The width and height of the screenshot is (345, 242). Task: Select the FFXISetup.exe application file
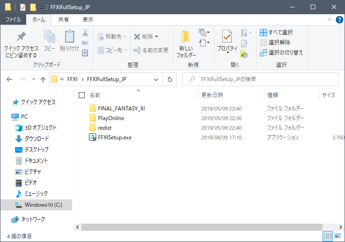(115, 137)
